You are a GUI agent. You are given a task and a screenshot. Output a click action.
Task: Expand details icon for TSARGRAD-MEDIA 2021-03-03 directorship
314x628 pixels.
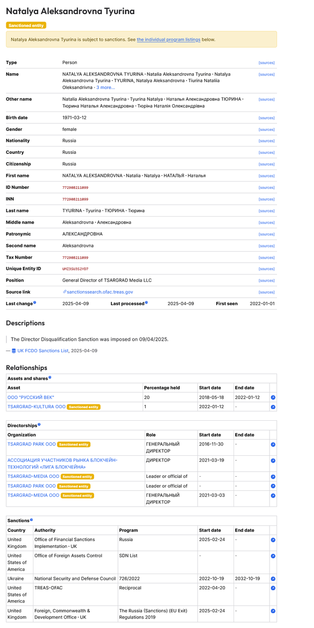click(273, 496)
